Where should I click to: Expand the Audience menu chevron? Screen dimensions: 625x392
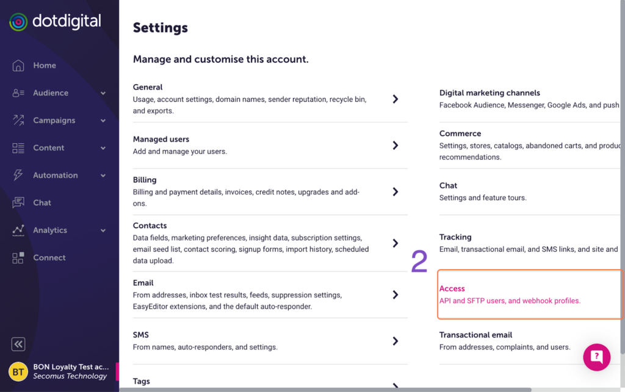[103, 93]
